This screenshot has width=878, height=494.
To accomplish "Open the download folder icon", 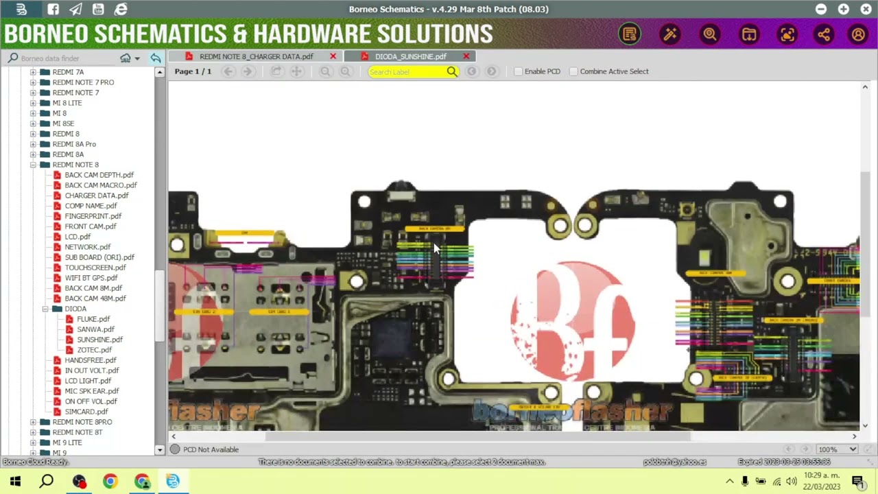I will point(749,34).
